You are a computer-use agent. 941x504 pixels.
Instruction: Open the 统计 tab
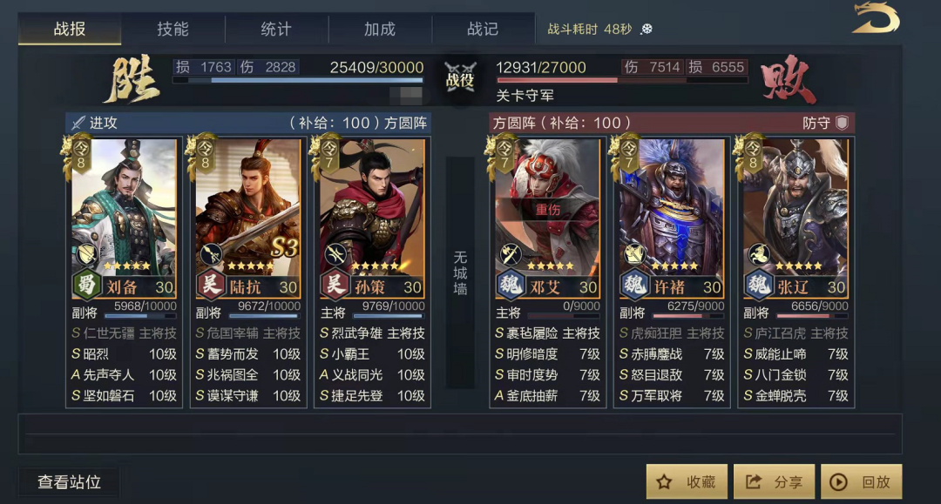tap(276, 29)
